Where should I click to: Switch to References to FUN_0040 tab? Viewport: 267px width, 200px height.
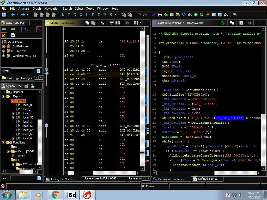point(104,179)
